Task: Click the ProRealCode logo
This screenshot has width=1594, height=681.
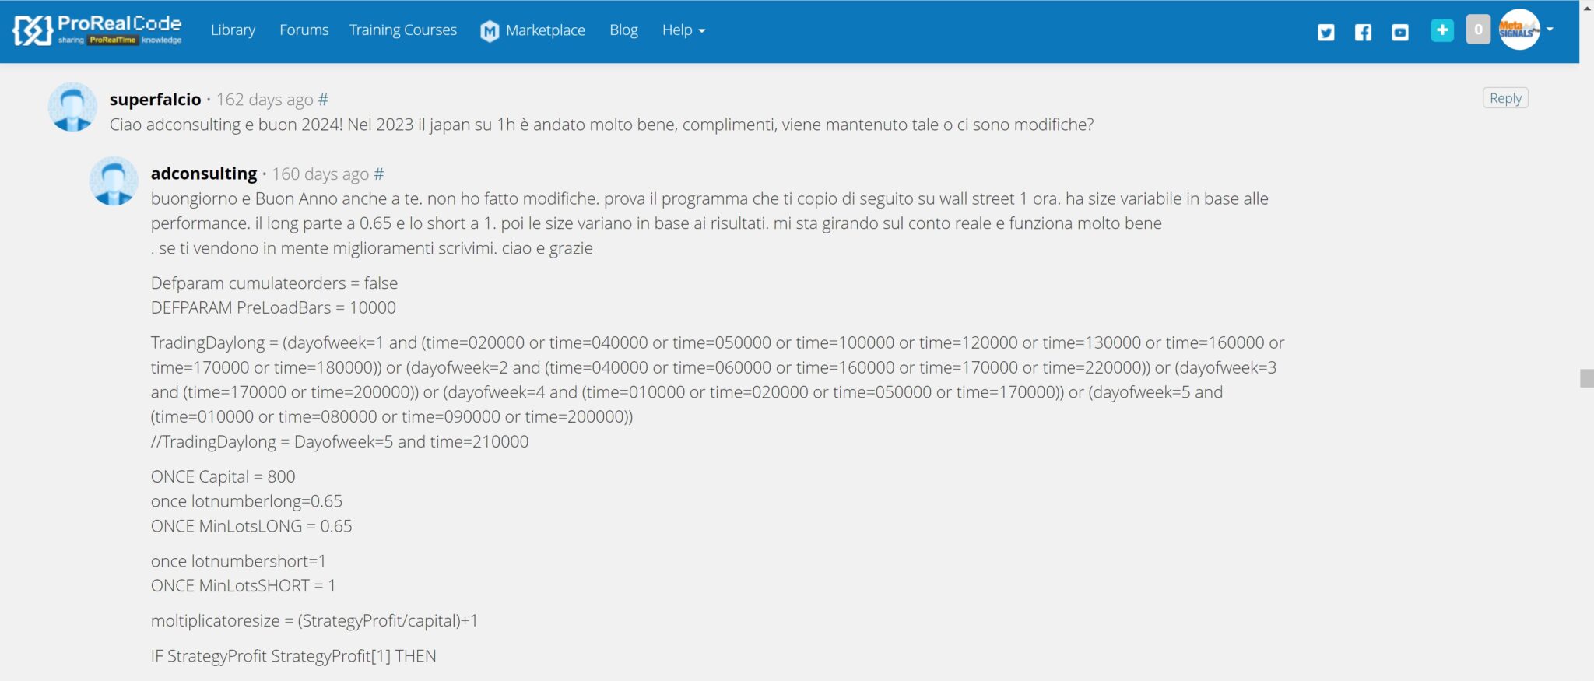Action: [97, 30]
